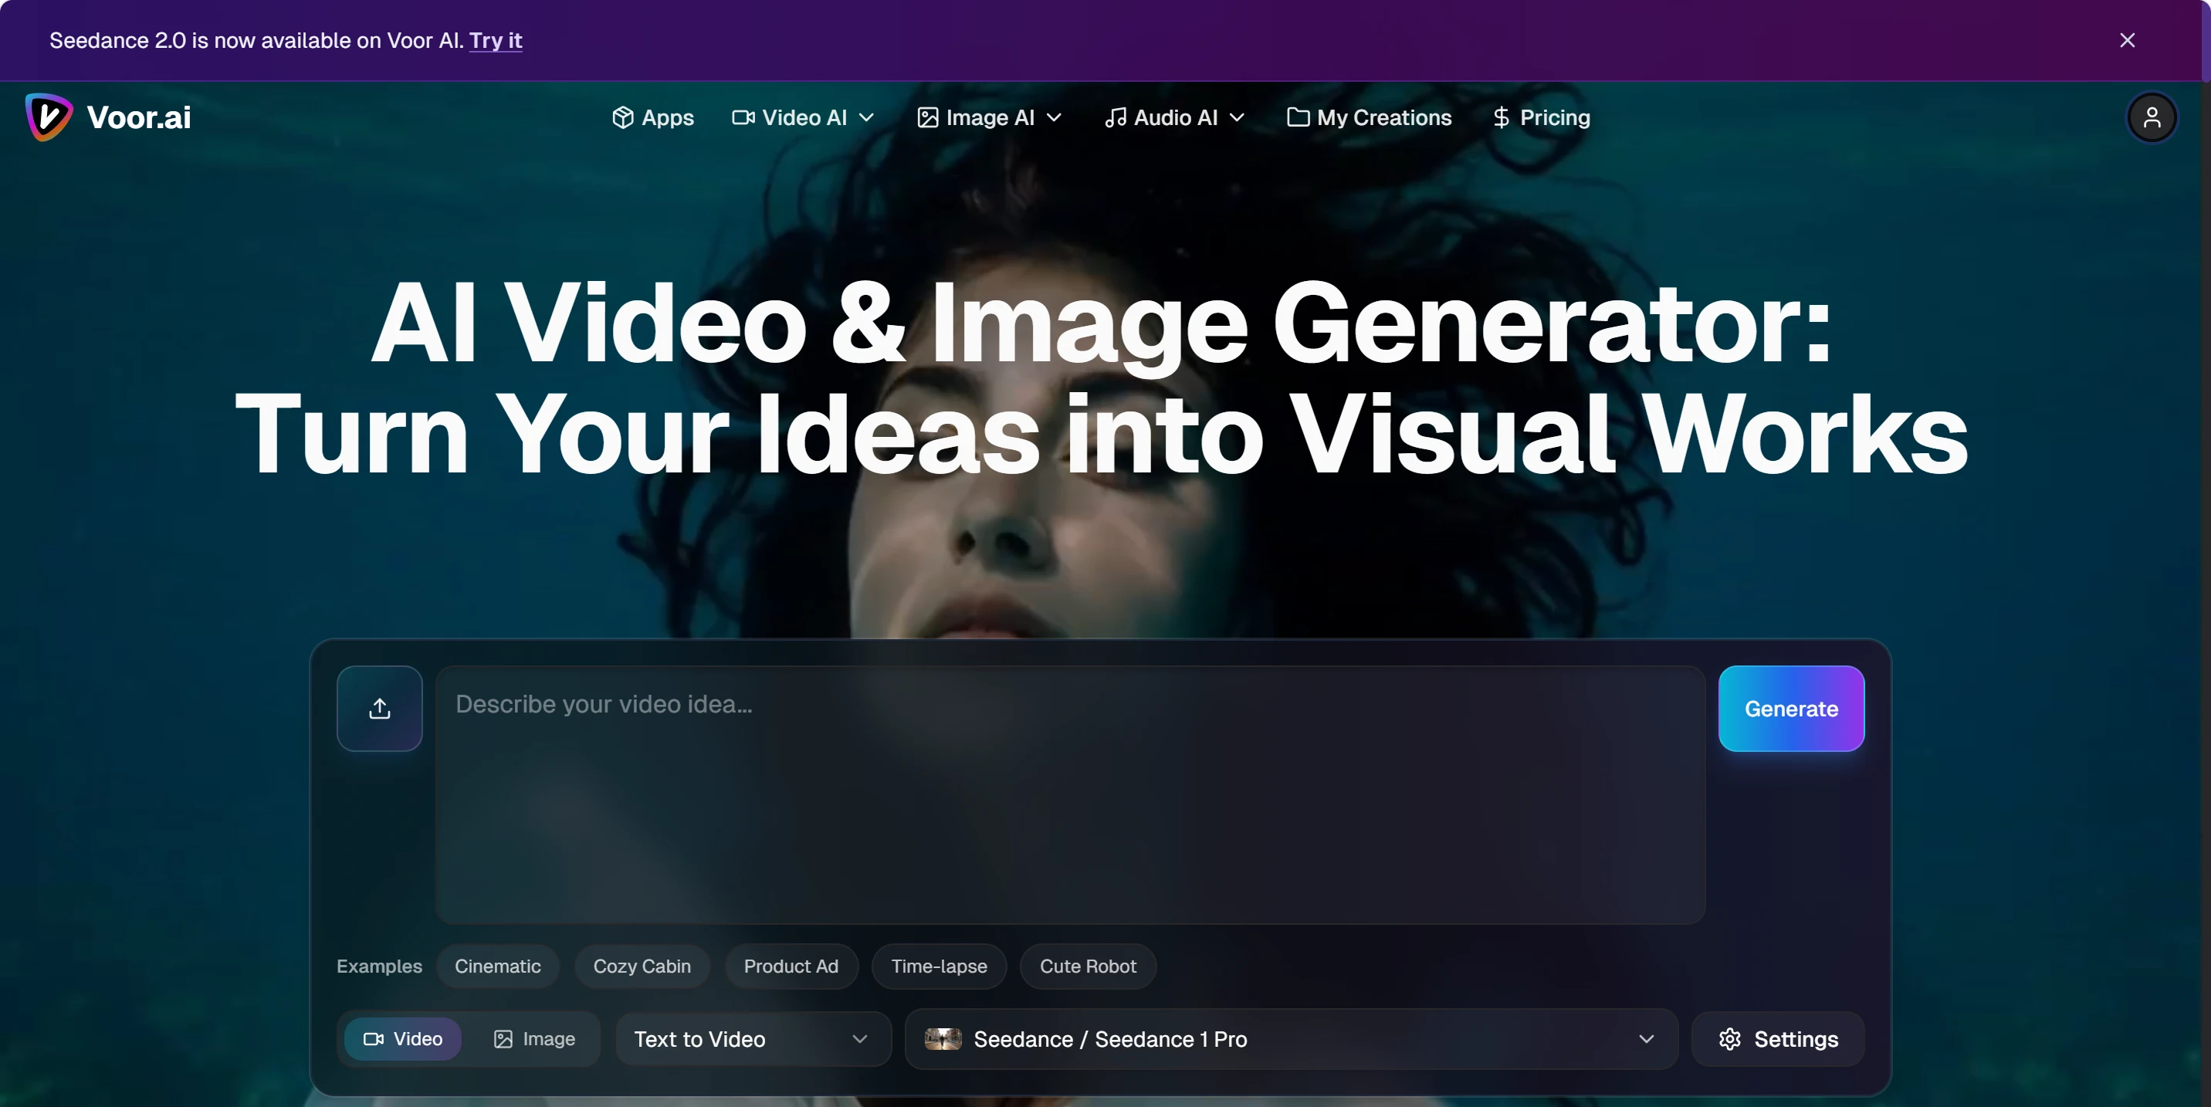Screen dimensions: 2211x1107
Task: Click the Apps cube icon
Action: [x=622, y=117]
